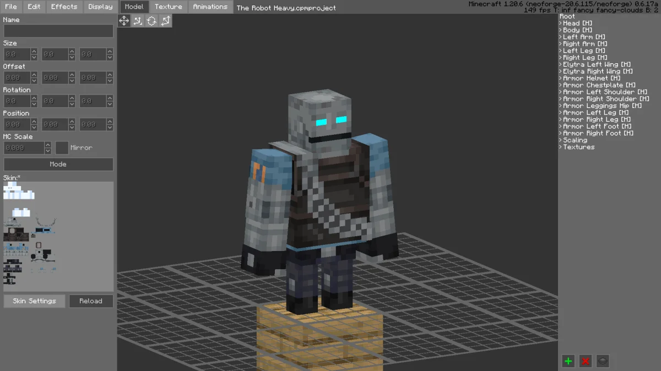Select the Root tree entry
This screenshot has width=661, height=371.
[567, 17]
